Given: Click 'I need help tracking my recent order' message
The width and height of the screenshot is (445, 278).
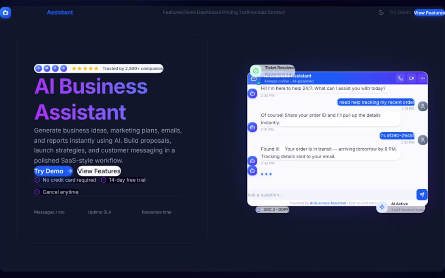Looking at the screenshot, I should 376,102.
